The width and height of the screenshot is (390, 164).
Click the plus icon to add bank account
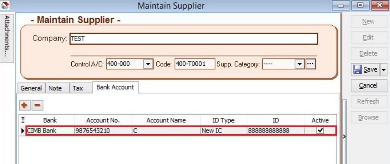[25, 105]
